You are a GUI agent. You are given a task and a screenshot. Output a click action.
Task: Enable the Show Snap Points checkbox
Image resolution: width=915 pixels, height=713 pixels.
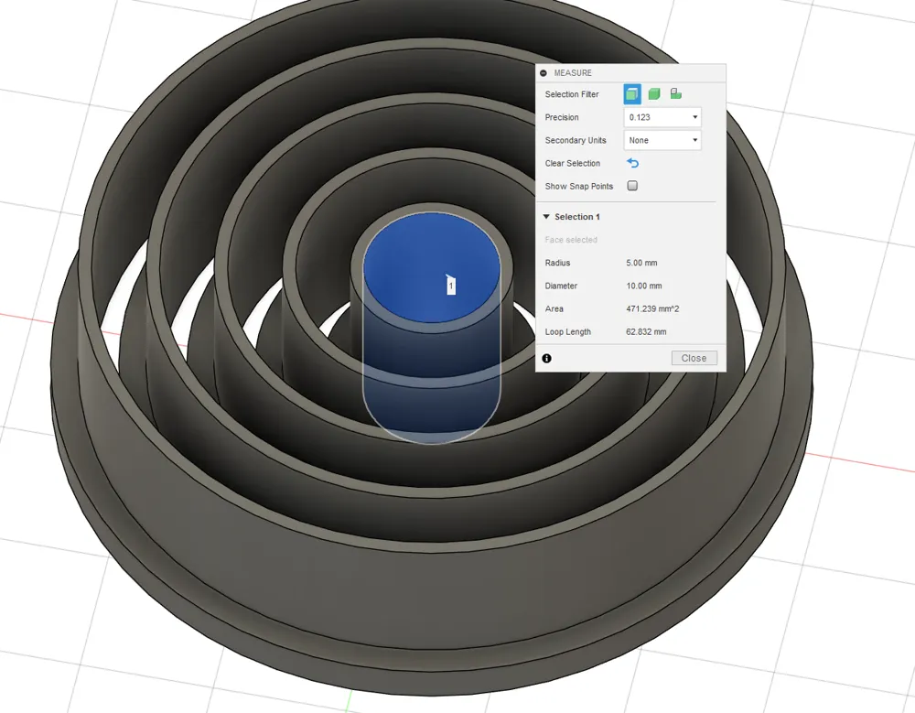tap(632, 186)
